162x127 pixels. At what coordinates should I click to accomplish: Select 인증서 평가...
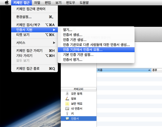click(96, 60)
